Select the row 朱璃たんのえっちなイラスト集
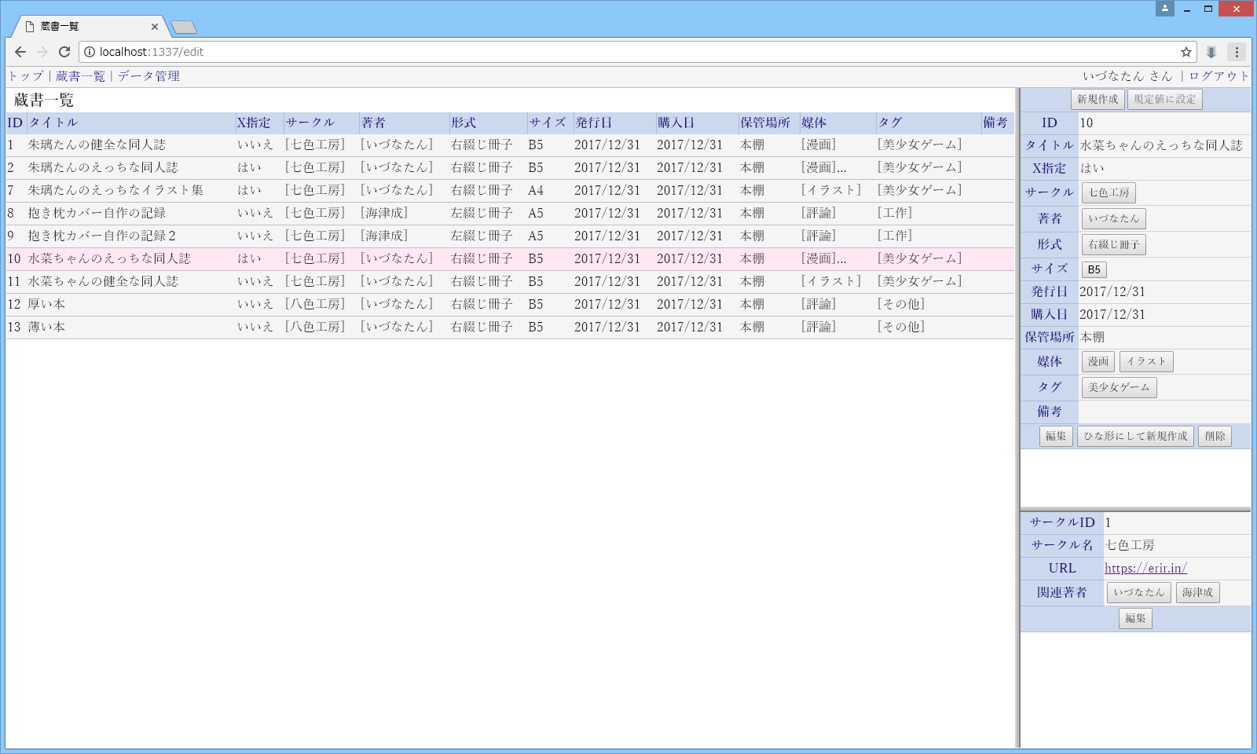Screen dimensions: 1257x754 coord(510,191)
